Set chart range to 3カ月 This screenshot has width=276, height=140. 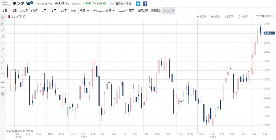pyautogui.click(x=24, y=10)
